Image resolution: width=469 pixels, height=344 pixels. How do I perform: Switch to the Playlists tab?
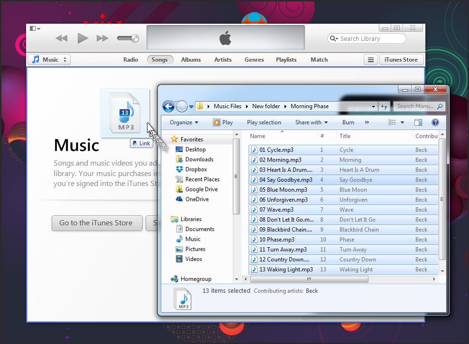286,60
